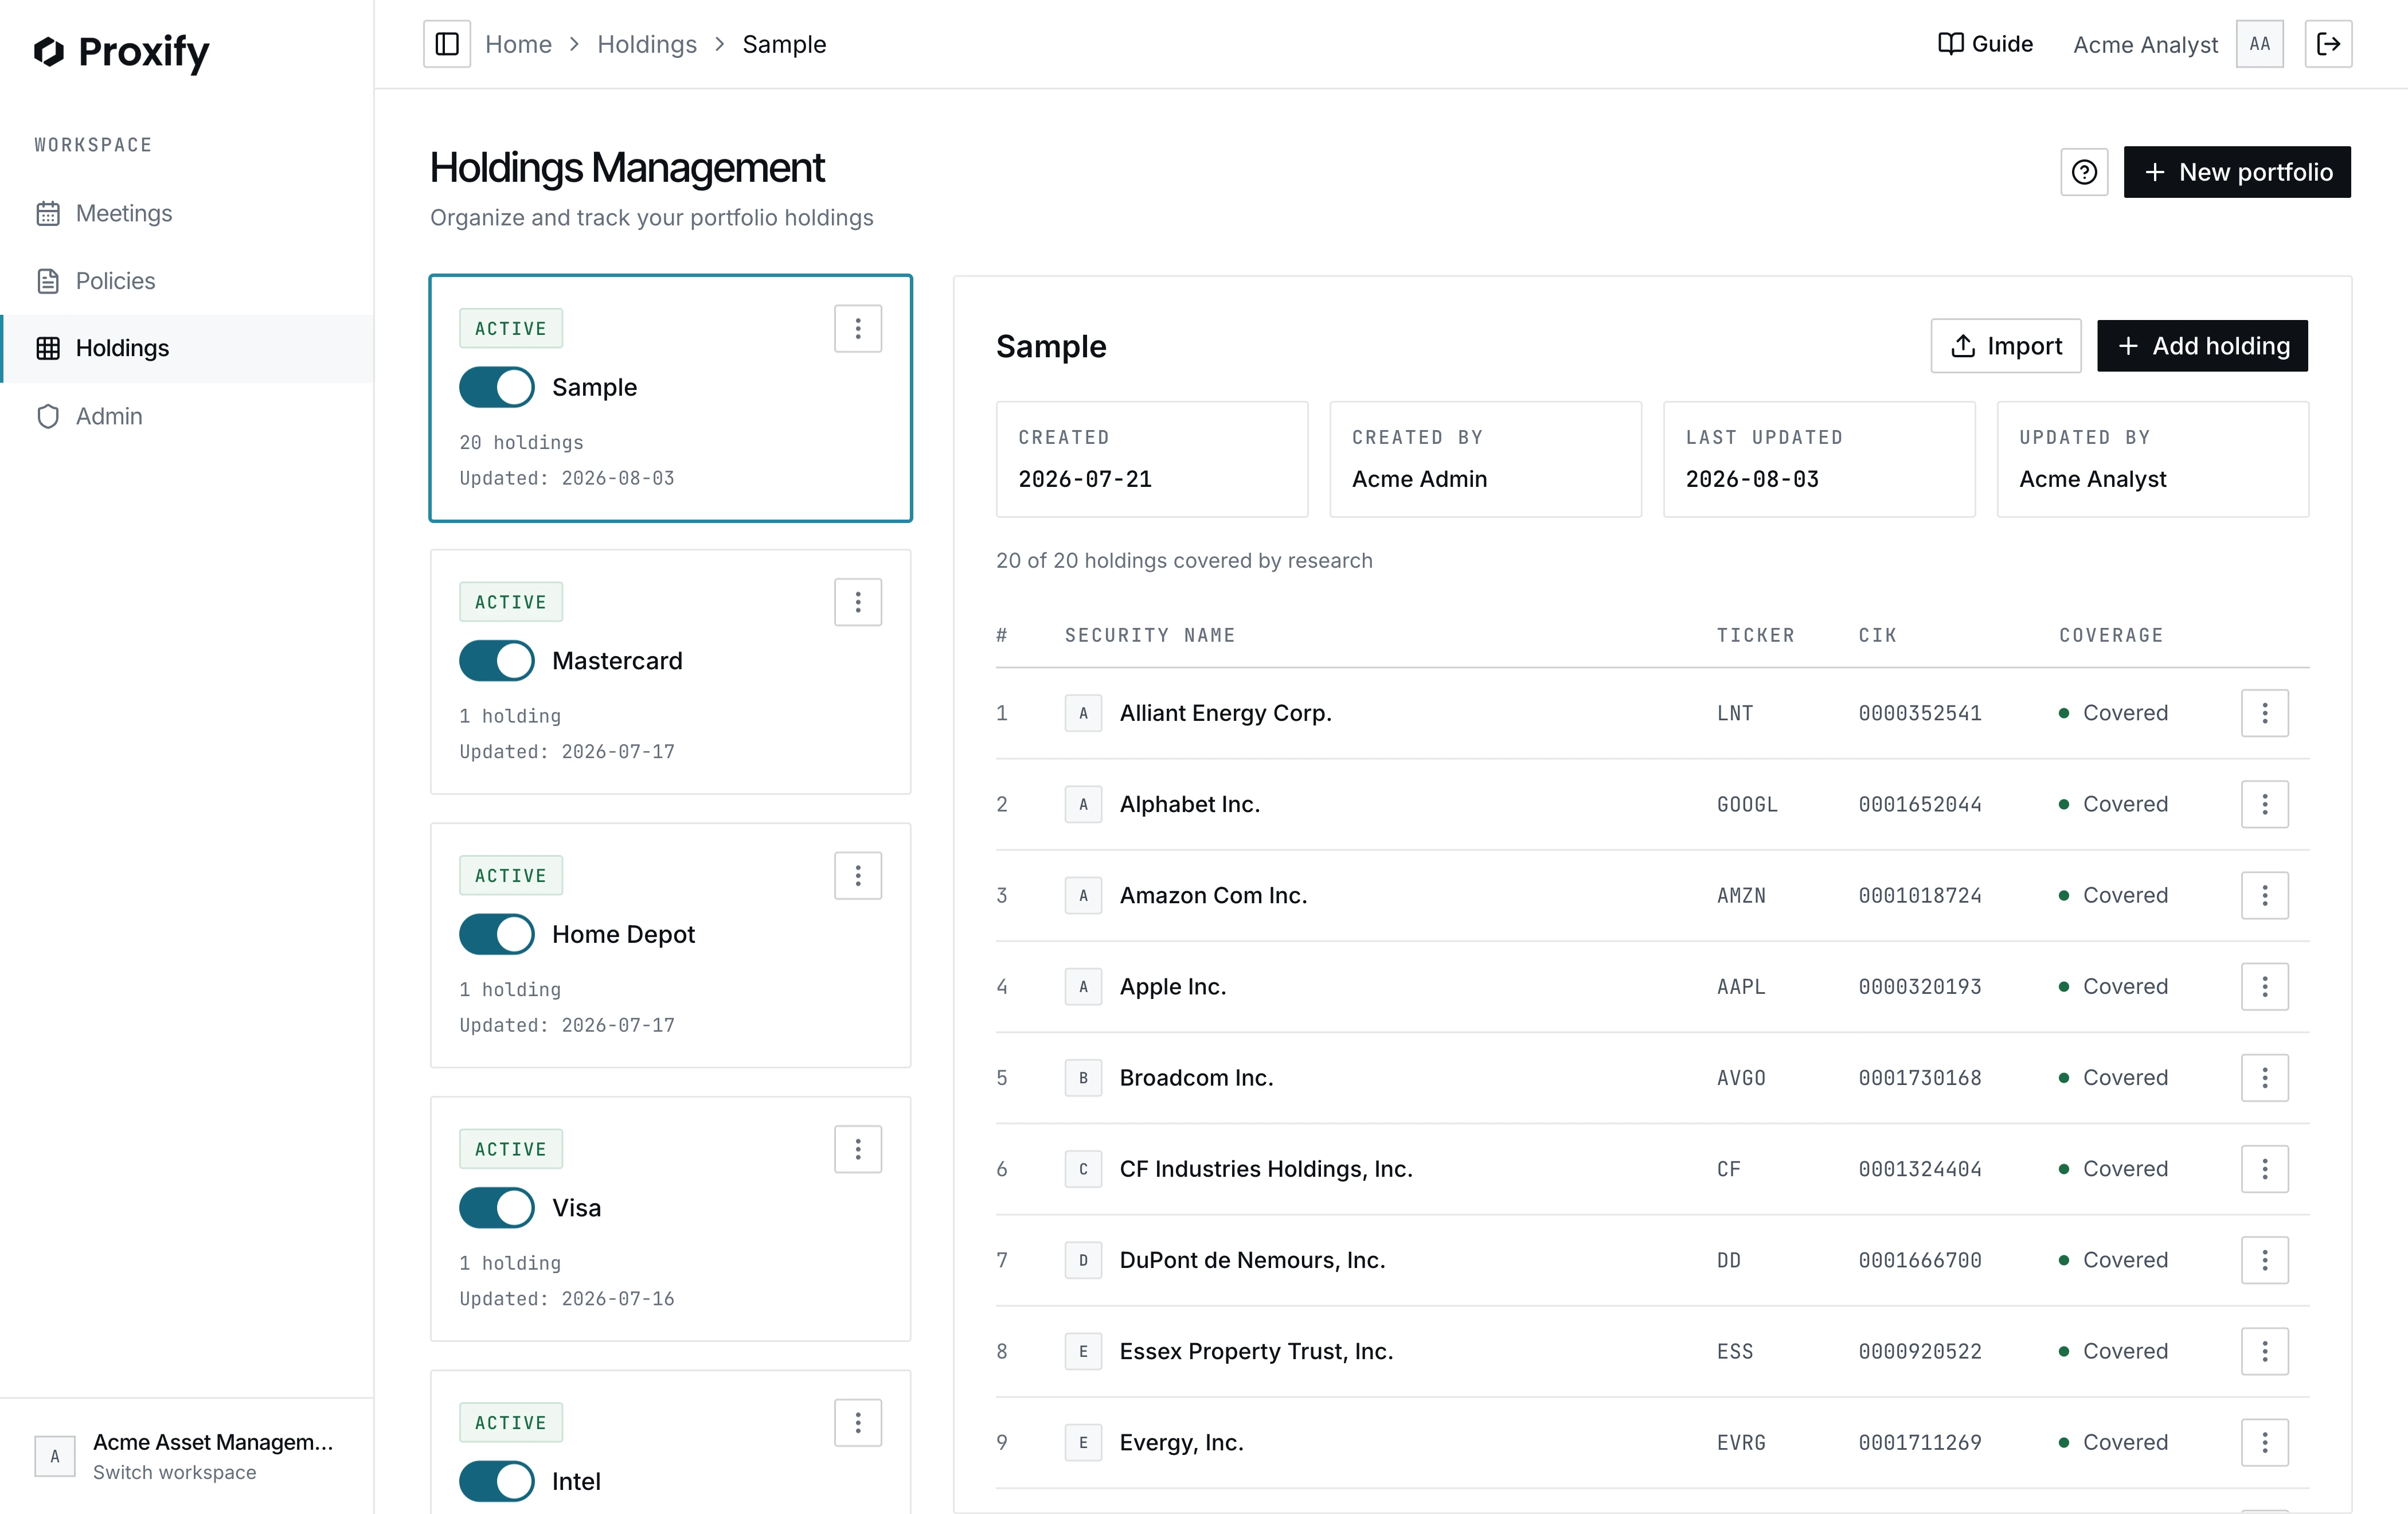Go to Meetings in sidebar

click(187, 213)
